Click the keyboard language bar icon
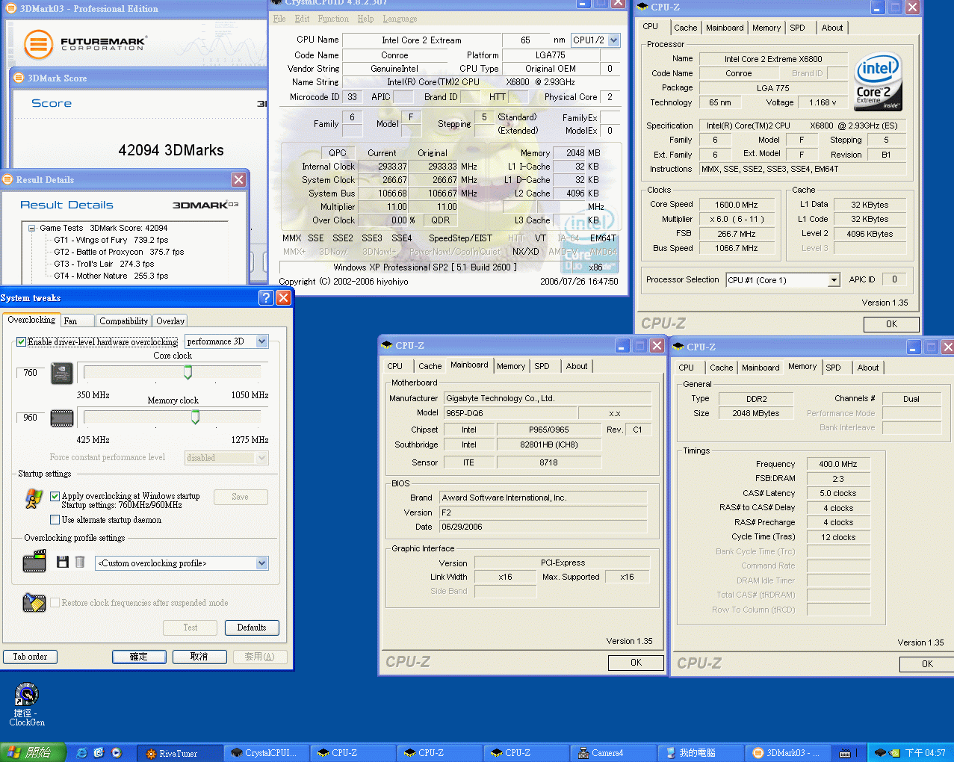The image size is (954, 762). [845, 753]
